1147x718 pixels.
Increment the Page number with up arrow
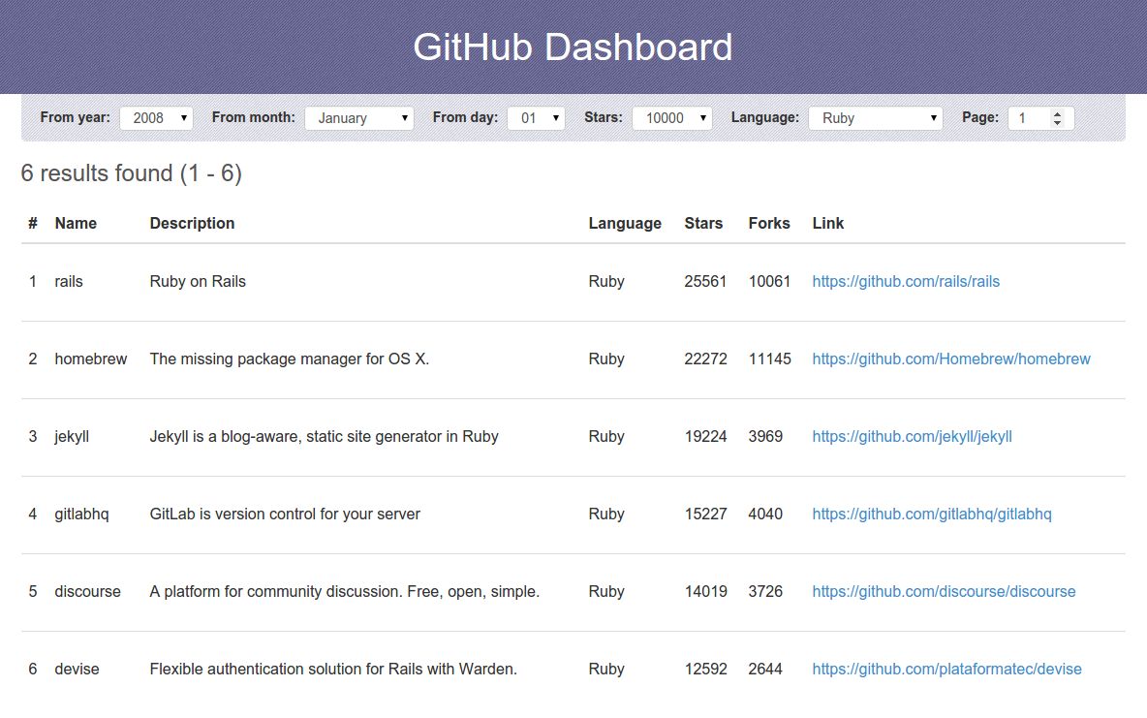click(1057, 113)
